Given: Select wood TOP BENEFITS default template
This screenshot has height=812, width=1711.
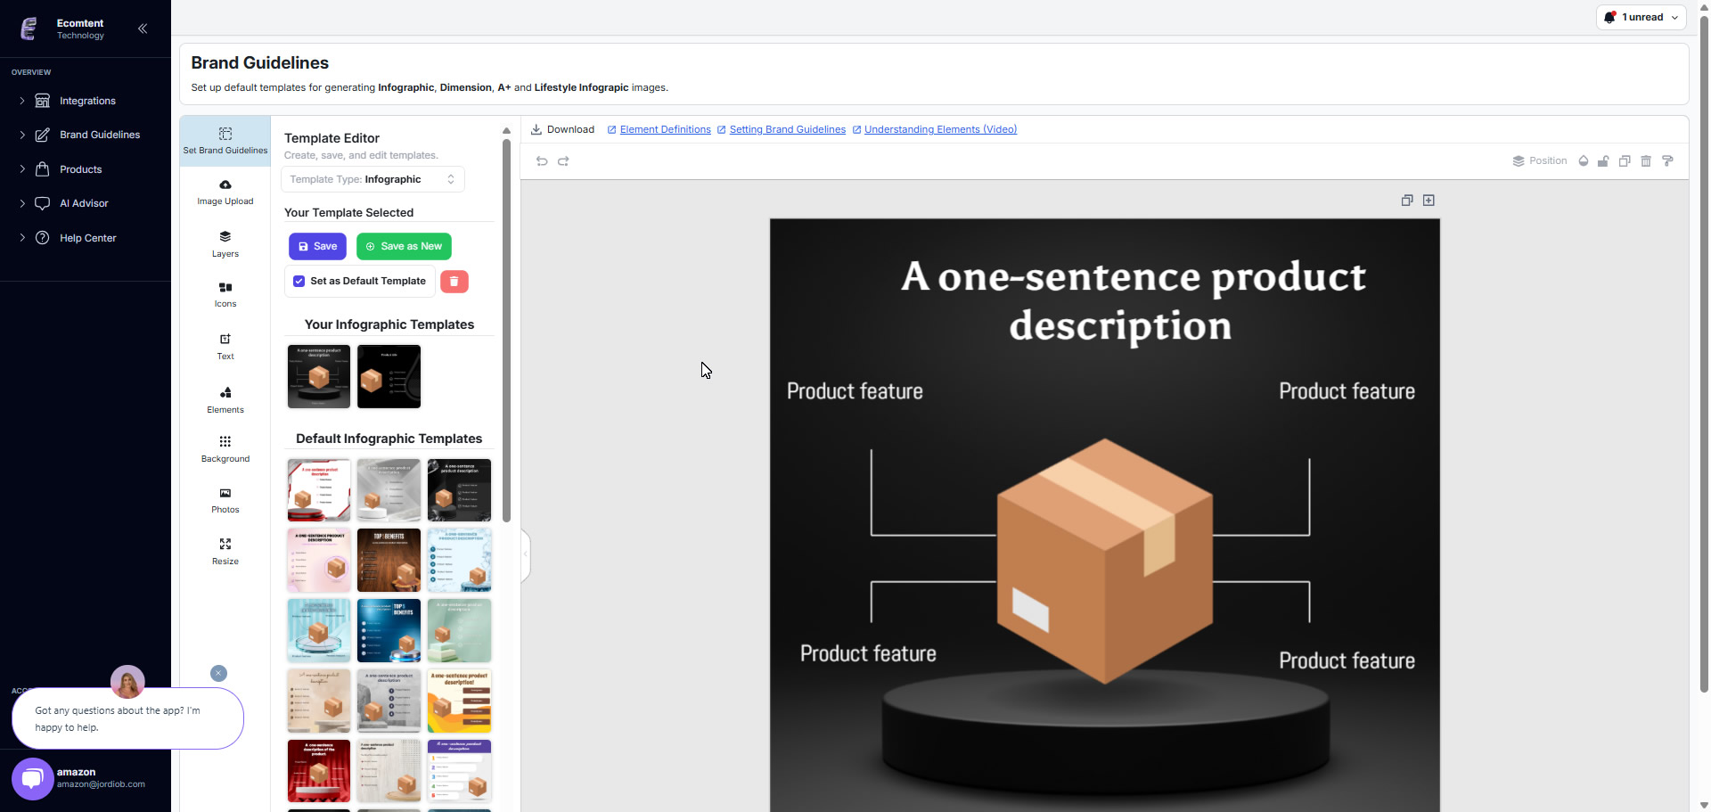Looking at the screenshot, I should 389,560.
